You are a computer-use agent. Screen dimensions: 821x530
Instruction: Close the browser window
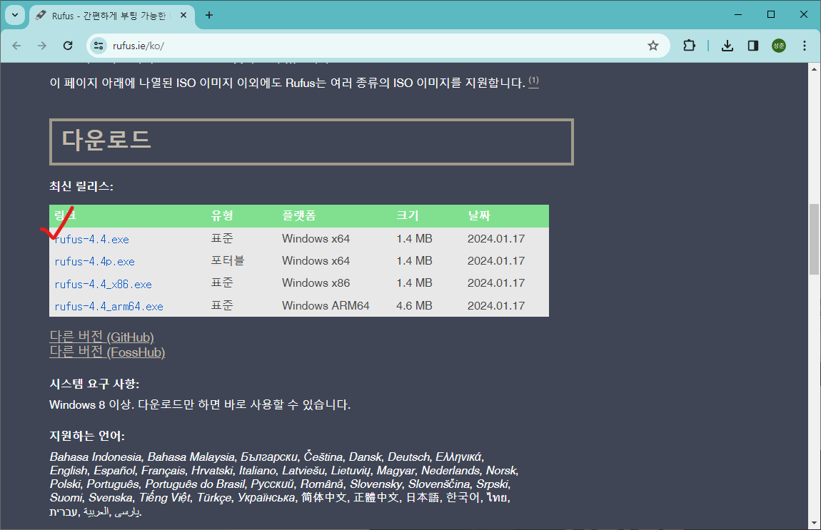[804, 15]
